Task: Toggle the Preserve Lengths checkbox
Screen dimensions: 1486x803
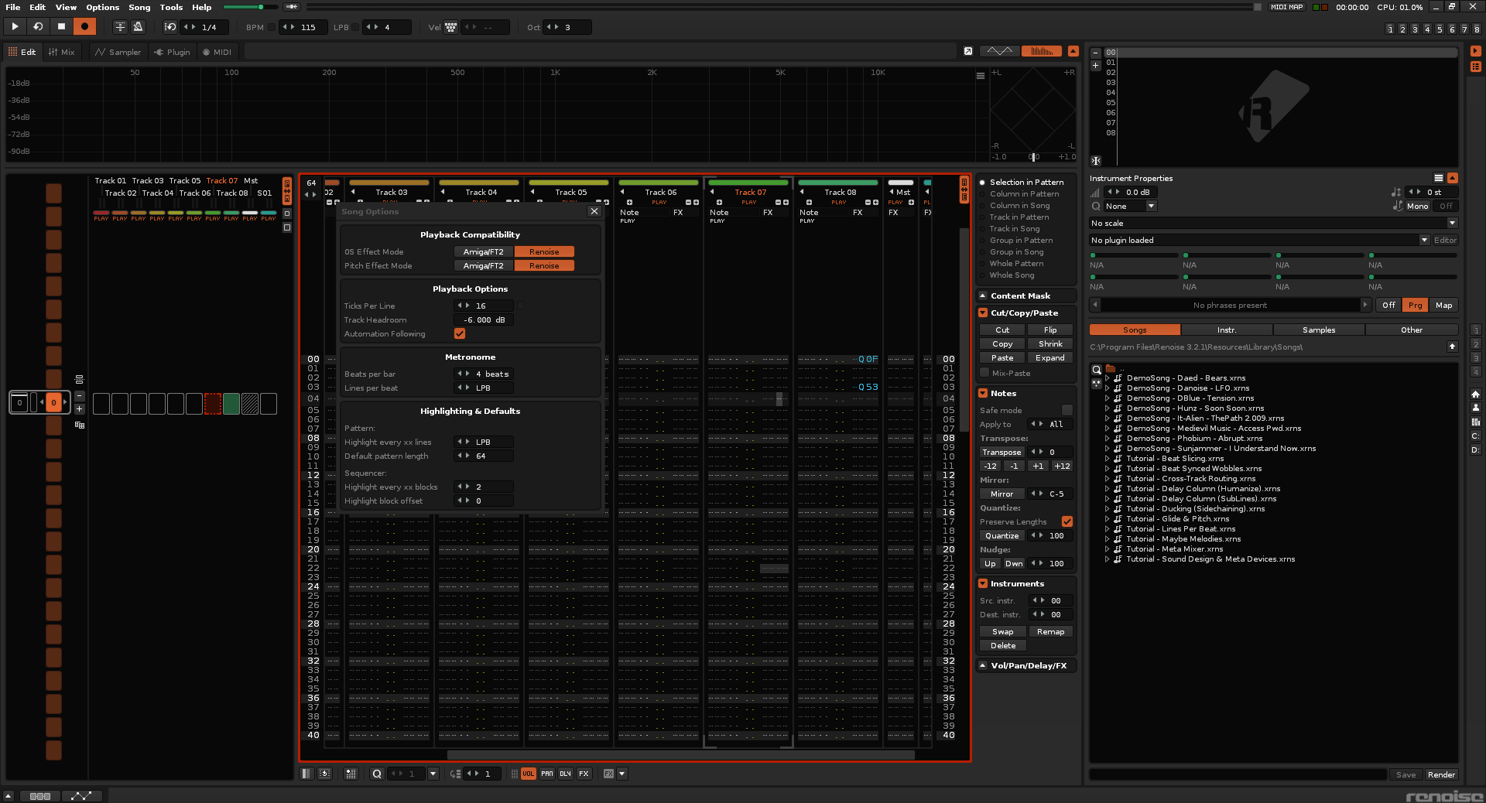Action: click(x=1067, y=521)
